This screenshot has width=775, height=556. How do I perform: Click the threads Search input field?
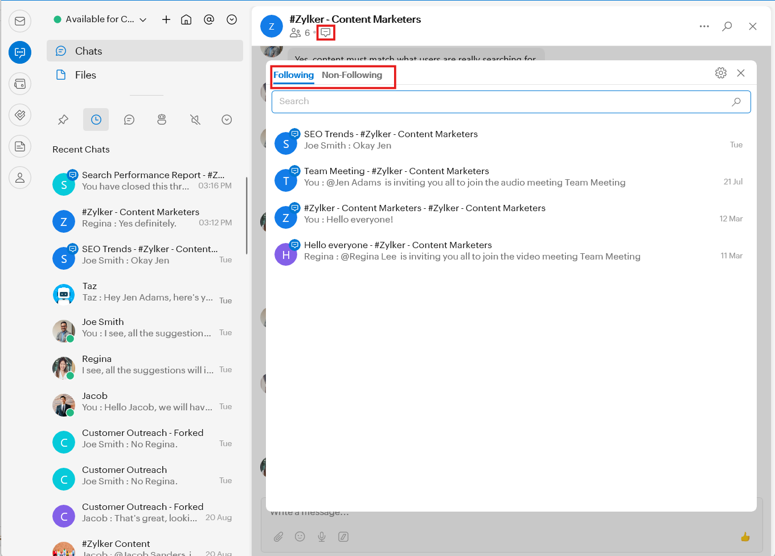point(501,101)
